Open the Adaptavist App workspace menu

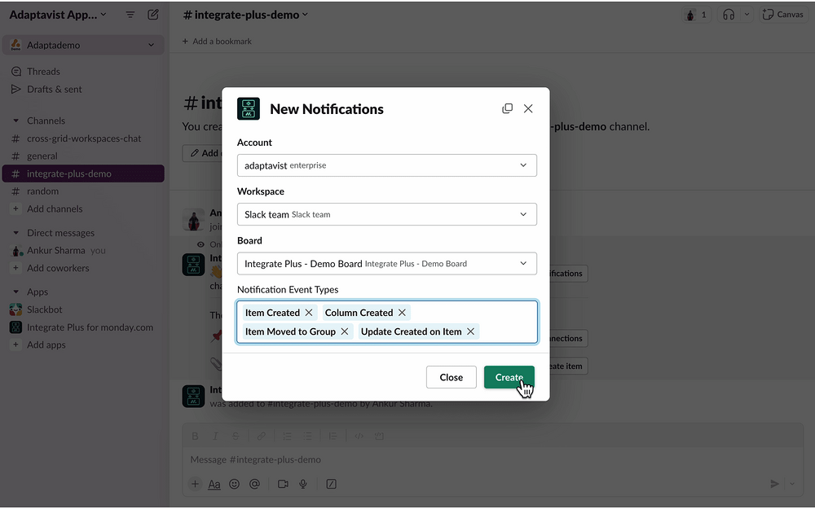(x=58, y=15)
